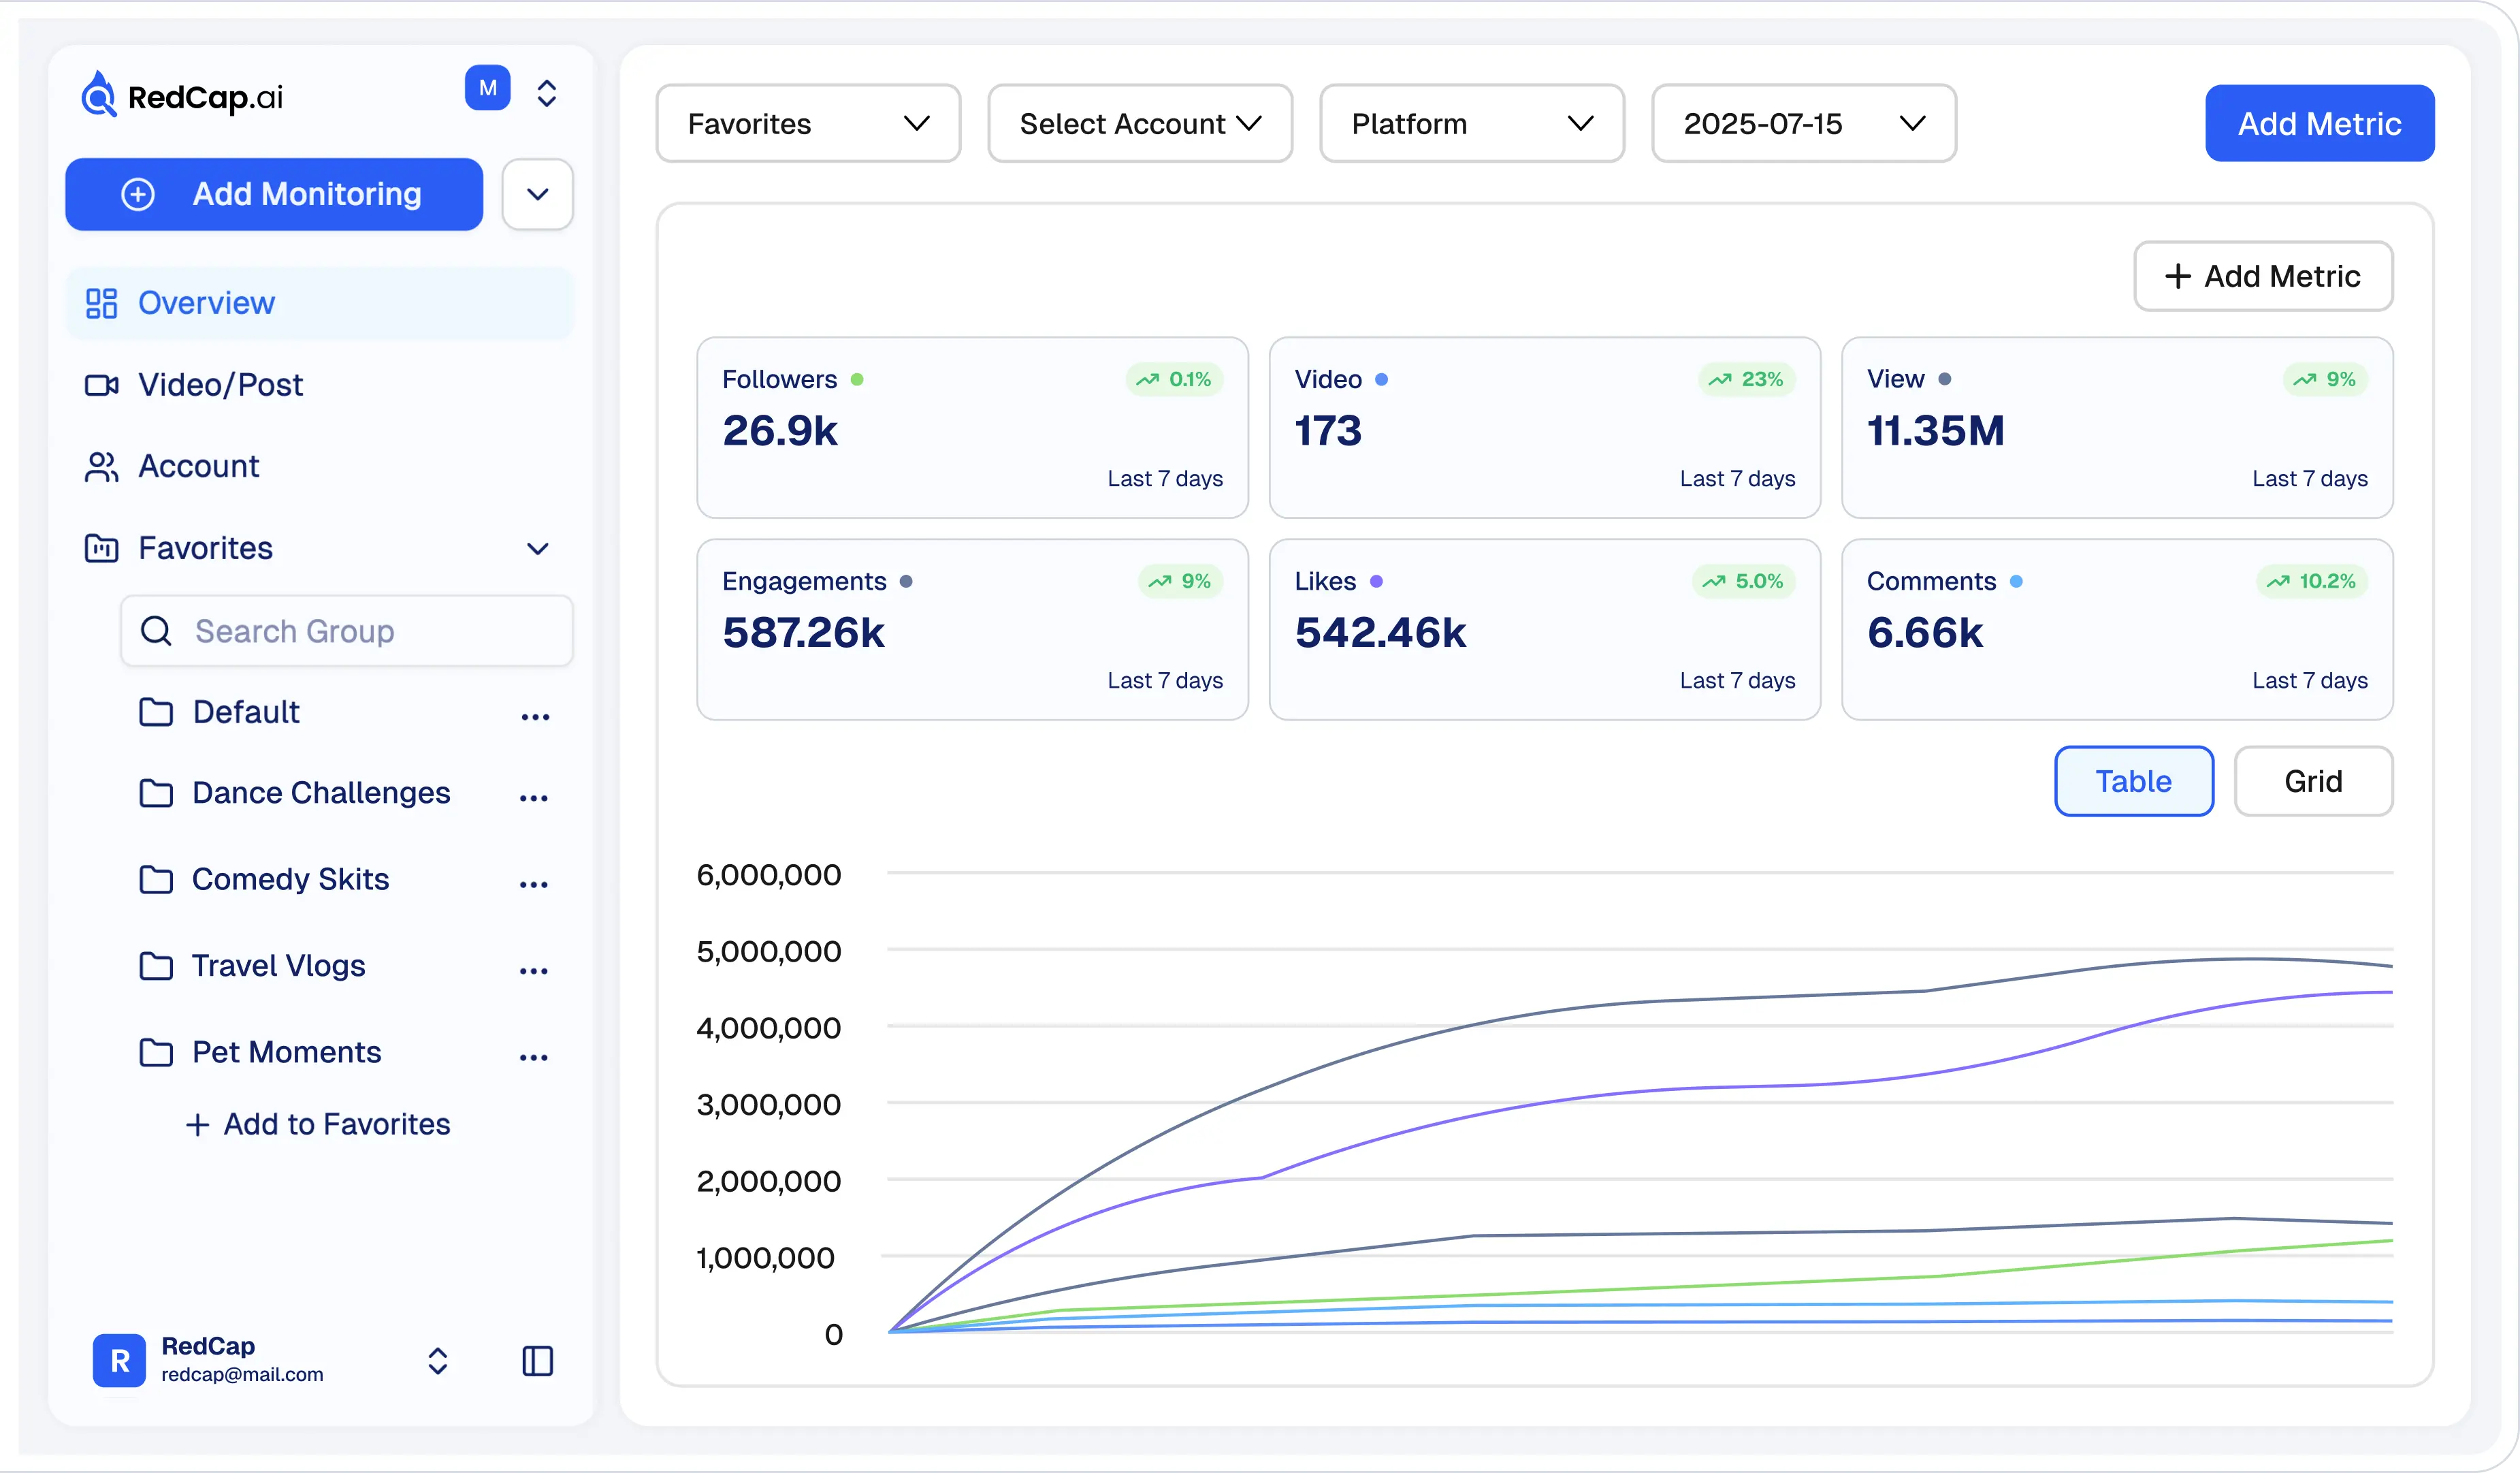
Task: Select the Default favorites group
Action: [246, 712]
